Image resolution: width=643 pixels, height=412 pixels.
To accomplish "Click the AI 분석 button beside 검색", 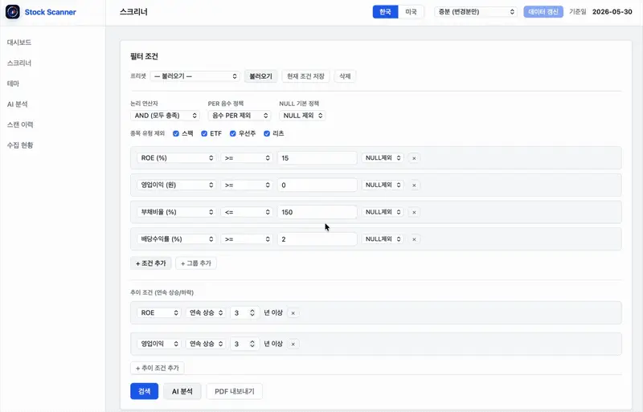I will coord(182,391).
